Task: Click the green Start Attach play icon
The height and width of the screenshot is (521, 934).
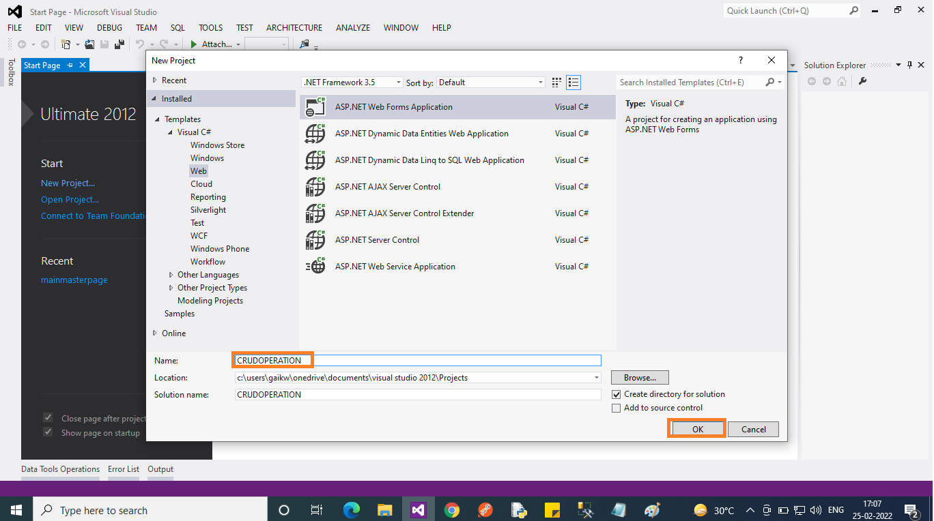Action: [194, 44]
